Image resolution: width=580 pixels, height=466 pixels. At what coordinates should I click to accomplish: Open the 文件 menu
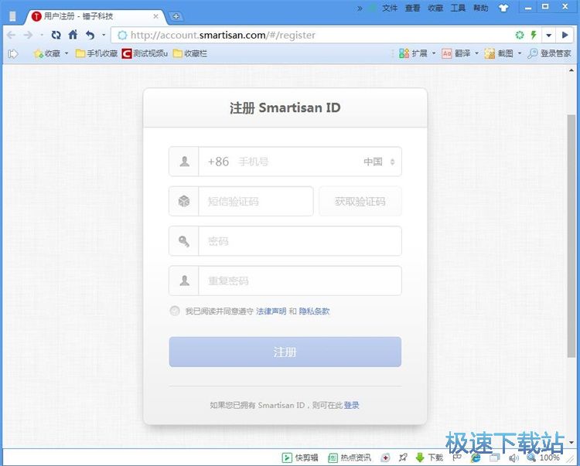click(390, 9)
